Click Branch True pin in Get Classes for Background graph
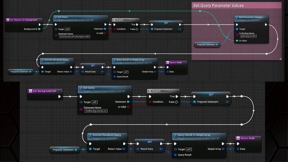This screenshot has height=162, width=288. (x=137, y=24)
